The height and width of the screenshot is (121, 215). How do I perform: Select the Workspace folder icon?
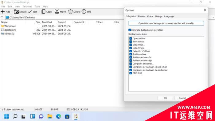[x=2, y=26]
